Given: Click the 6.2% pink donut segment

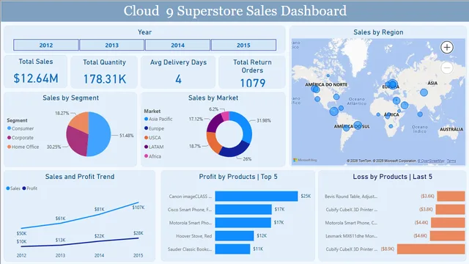Looking at the screenshot, I should click(x=226, y=116).
